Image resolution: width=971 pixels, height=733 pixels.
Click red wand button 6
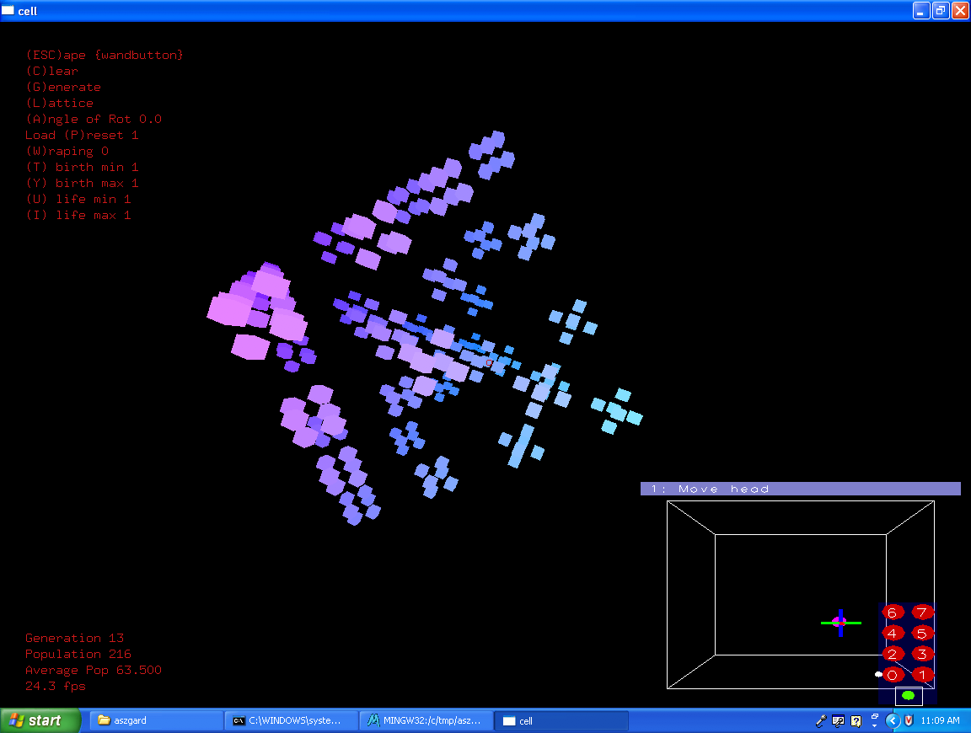tap(893, 613)
